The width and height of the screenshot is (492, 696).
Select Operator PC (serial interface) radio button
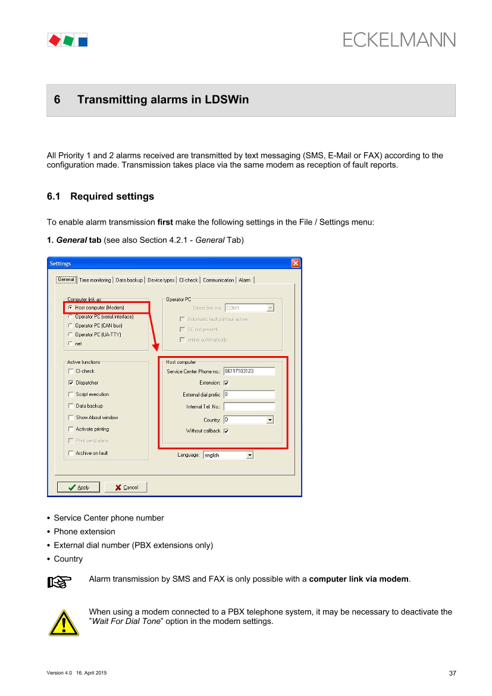click(x=71, y=317)
